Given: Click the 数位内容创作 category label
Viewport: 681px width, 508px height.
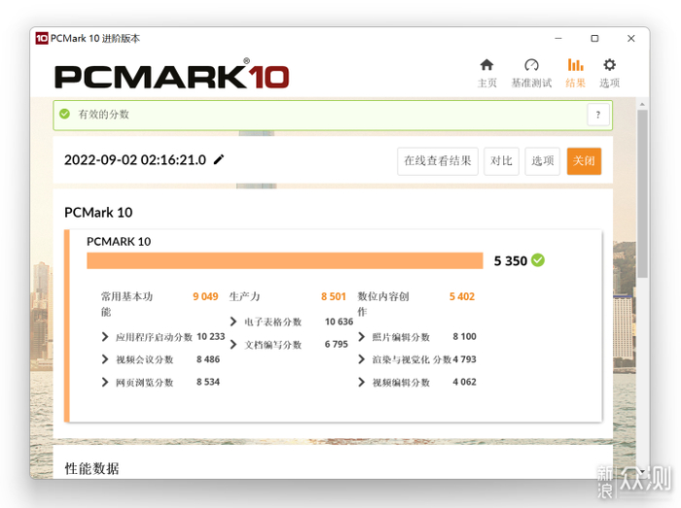Looking at the screenshot, I should (383, 304).
